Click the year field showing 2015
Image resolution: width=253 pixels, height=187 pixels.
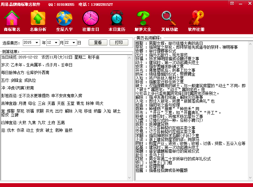pyautogui.click(x=30, y=43)
